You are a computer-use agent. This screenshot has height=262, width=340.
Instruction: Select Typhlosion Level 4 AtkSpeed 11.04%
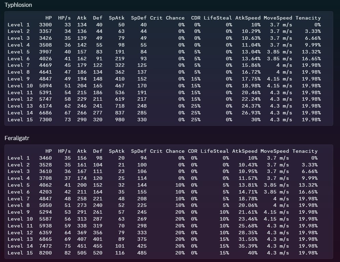click(x=251, y=45)
